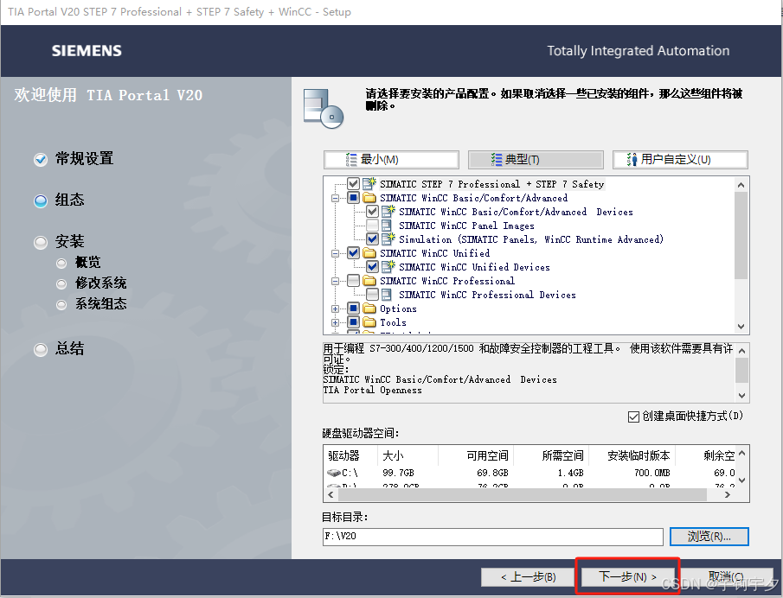Click the Options folder icon
783x598 pixels.
[369, 309]
